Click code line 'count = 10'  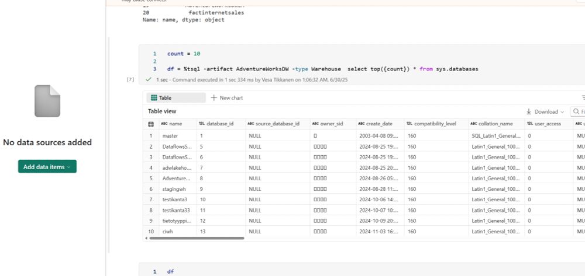[184, 54]
